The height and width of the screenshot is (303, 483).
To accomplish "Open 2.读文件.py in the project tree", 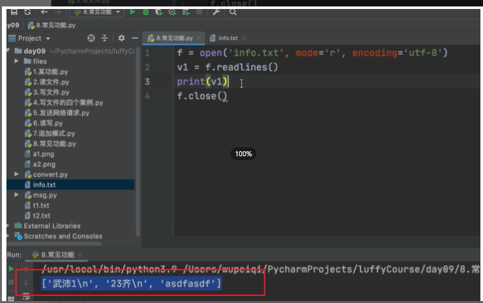I will (x=51, y=82).
